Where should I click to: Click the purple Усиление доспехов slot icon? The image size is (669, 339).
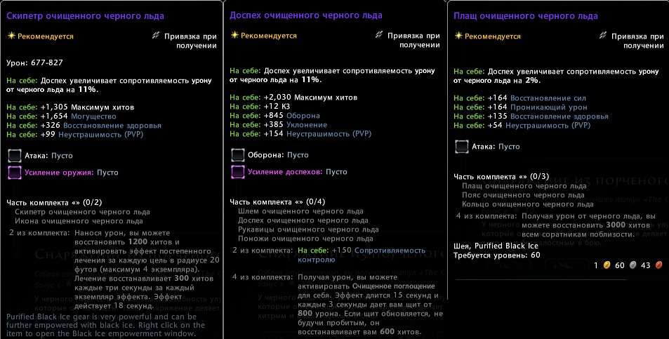tap(237, 172)
